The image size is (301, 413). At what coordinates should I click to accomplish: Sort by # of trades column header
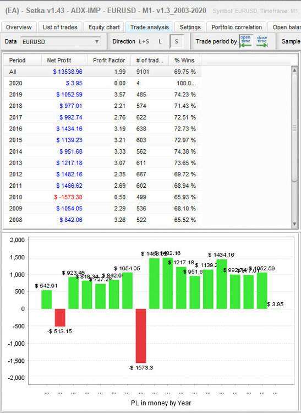[150, 61]
